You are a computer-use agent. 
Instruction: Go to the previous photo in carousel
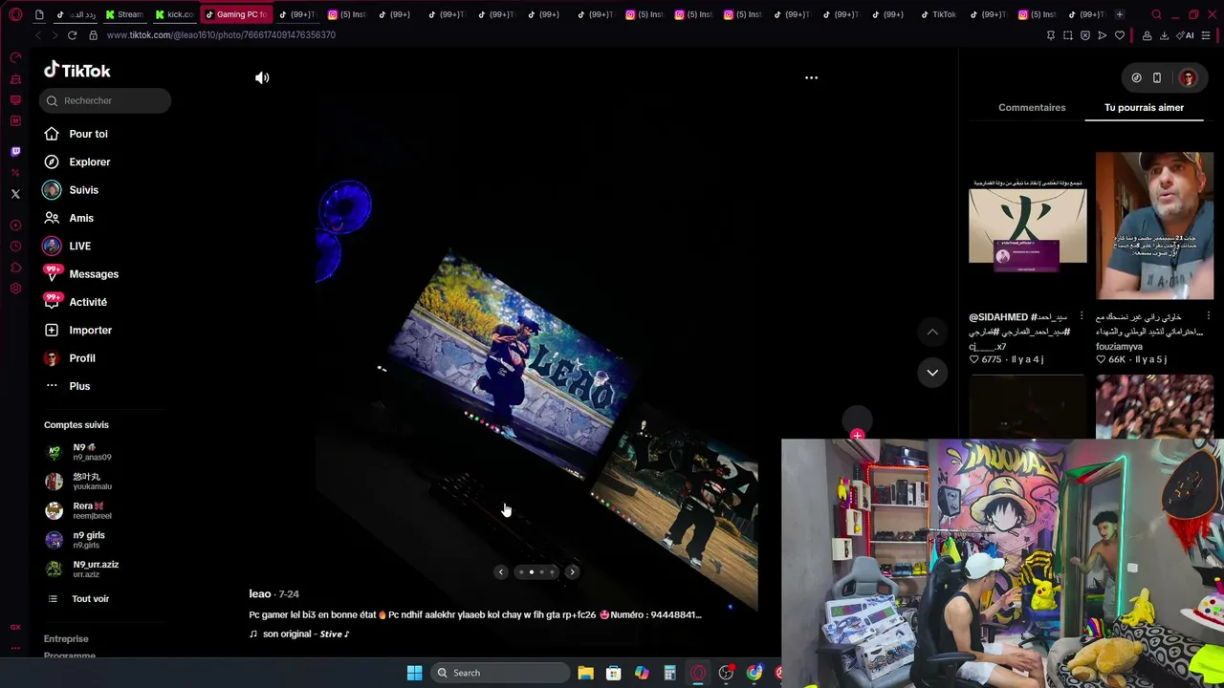501,571
